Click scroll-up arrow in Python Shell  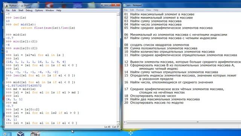click(118, 14)
